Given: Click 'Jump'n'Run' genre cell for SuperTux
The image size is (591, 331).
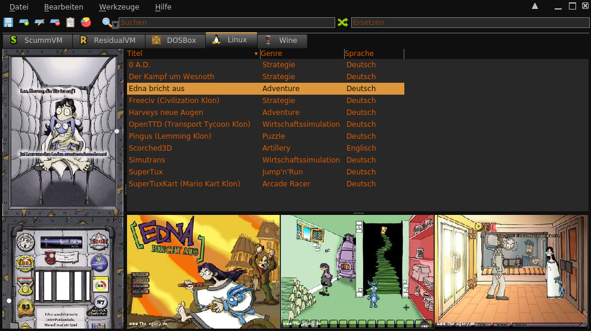Looking at the screenshot, I should point(282,172).
